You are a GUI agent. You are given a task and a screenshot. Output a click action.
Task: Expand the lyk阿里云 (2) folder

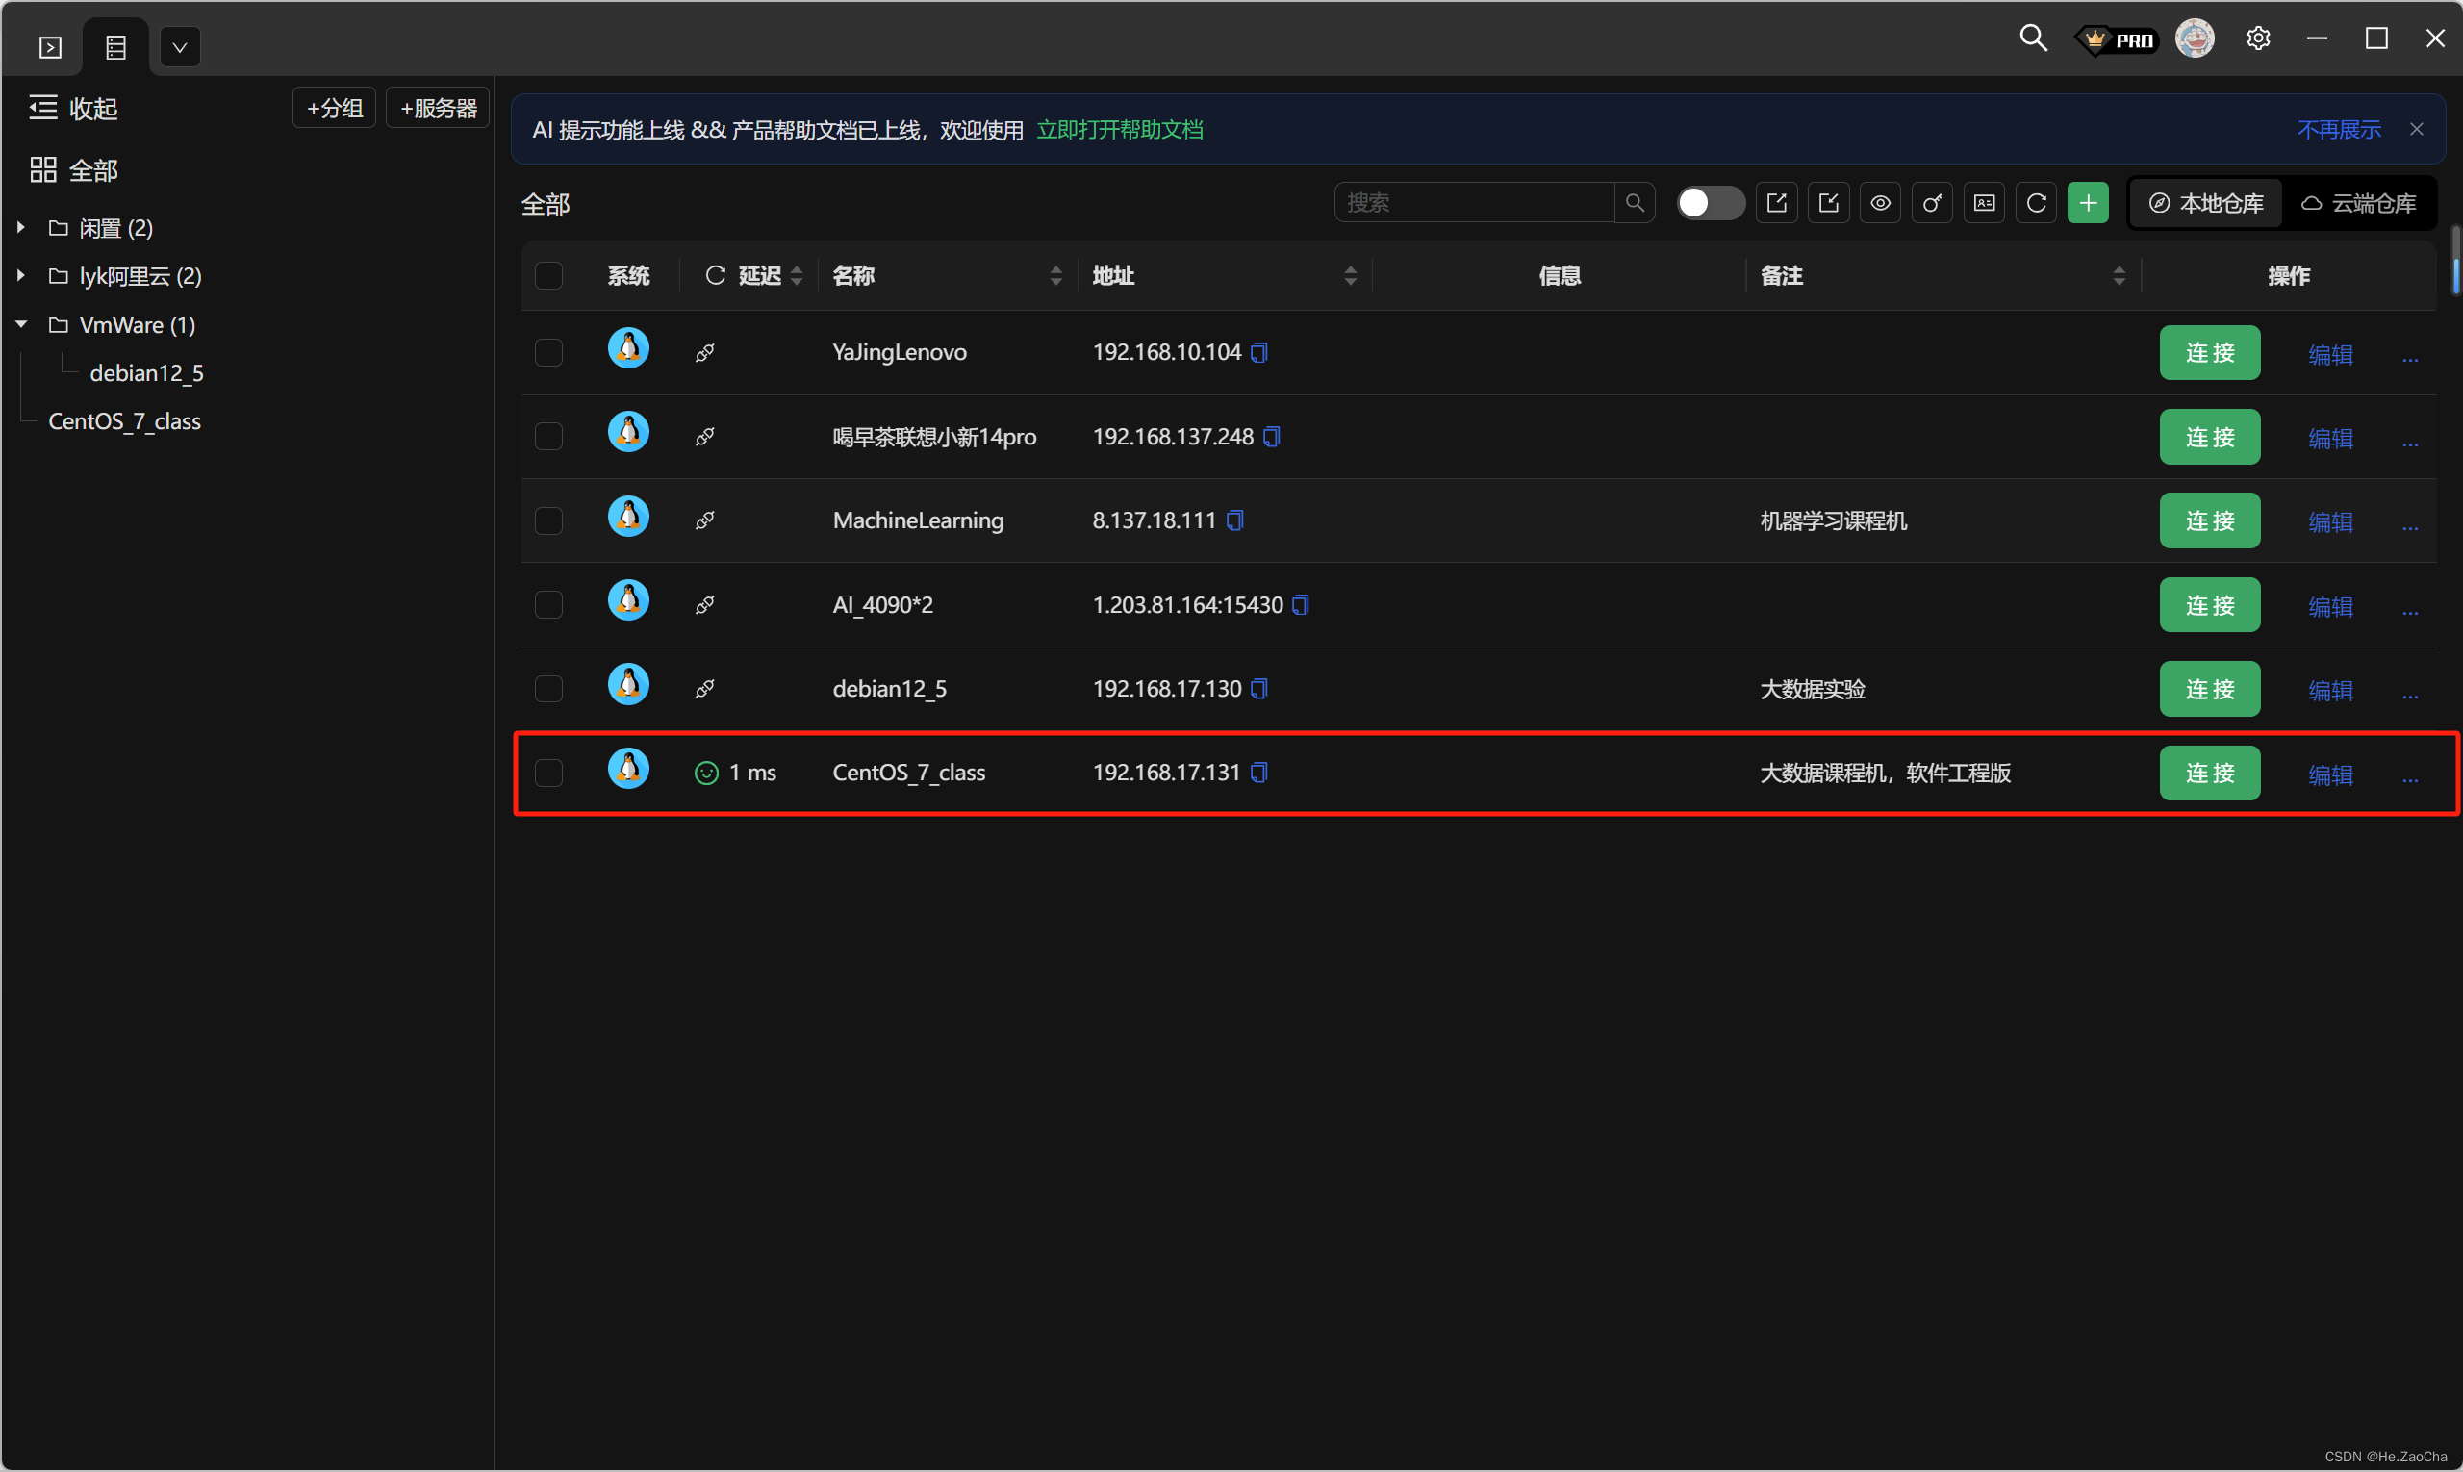[20, 275]
